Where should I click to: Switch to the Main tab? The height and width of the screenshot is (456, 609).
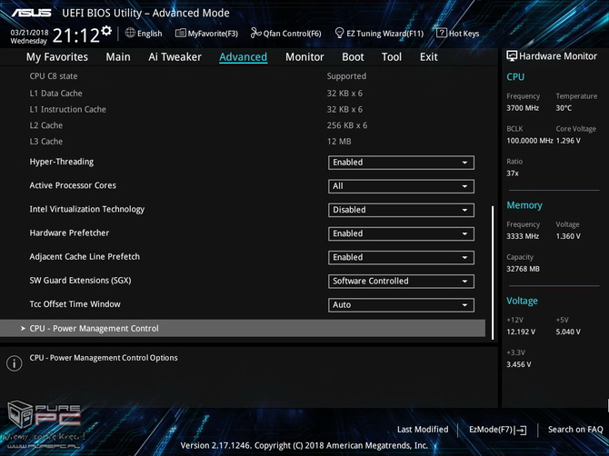tap(118, 57)
